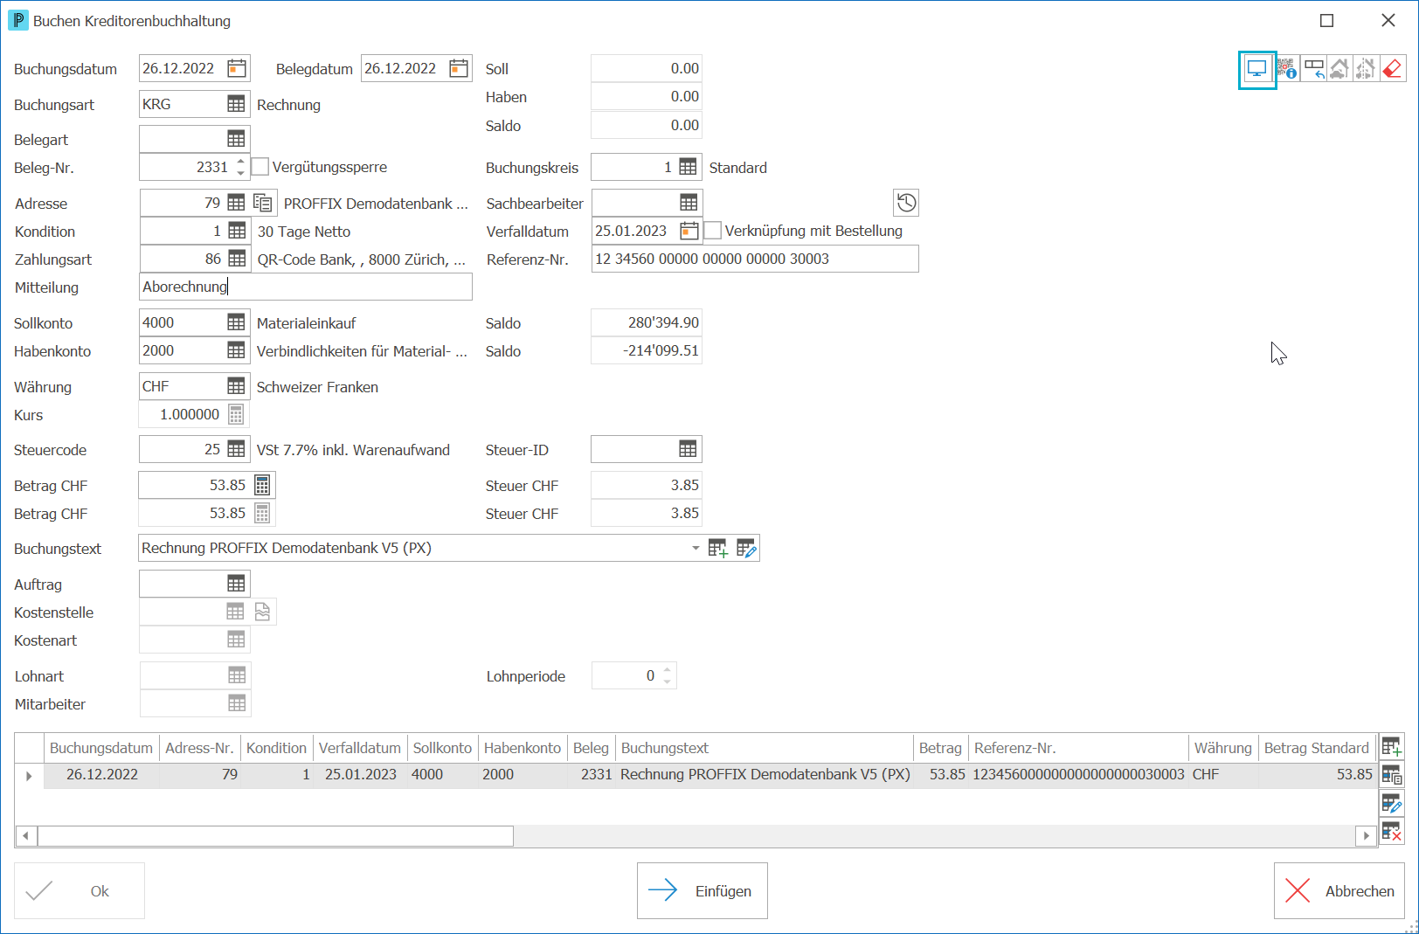Open Sollkonto account lookup
Viewport: 1419px width, 934px height.
236,322
